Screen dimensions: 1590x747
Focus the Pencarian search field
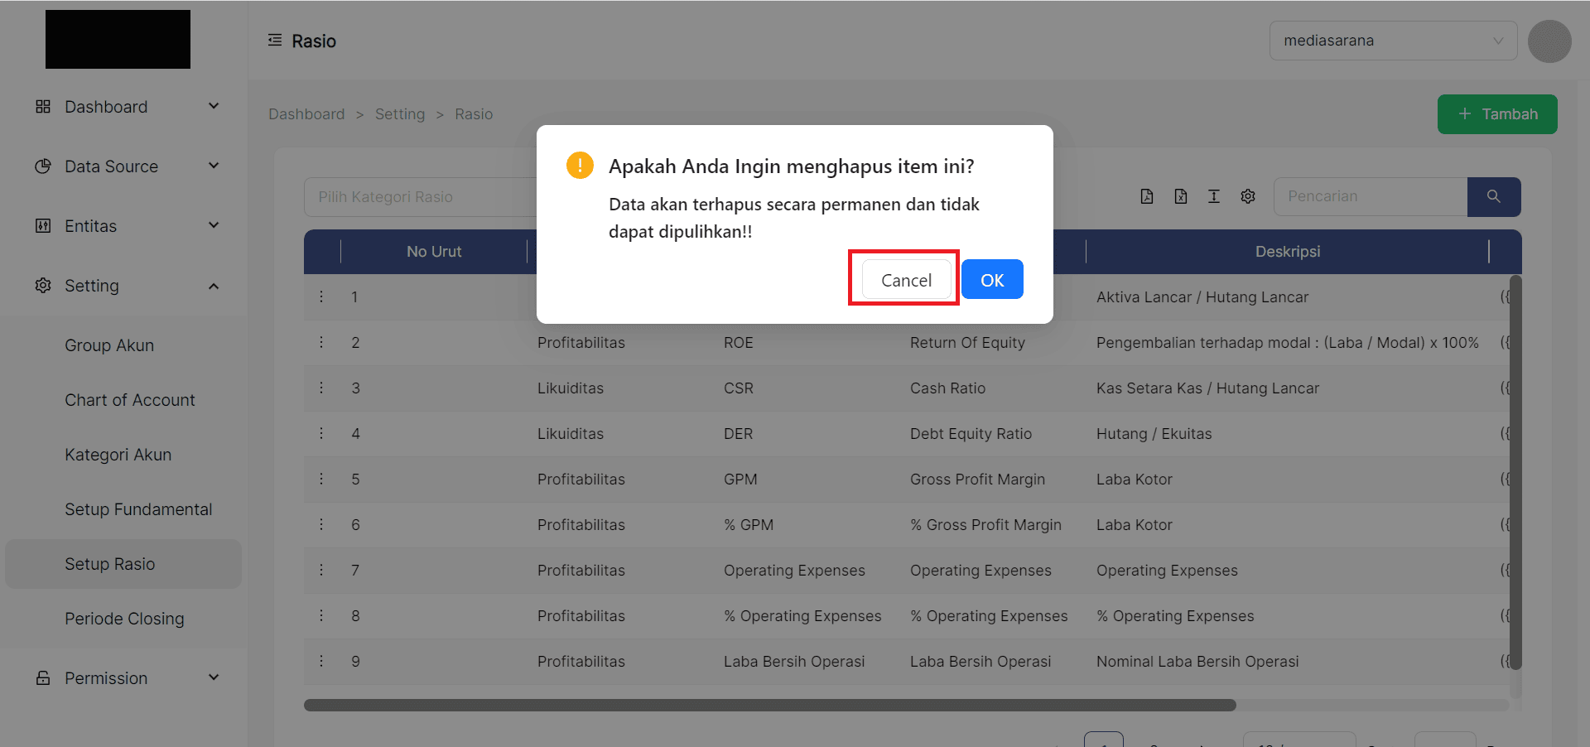(x=1370, y=196)
